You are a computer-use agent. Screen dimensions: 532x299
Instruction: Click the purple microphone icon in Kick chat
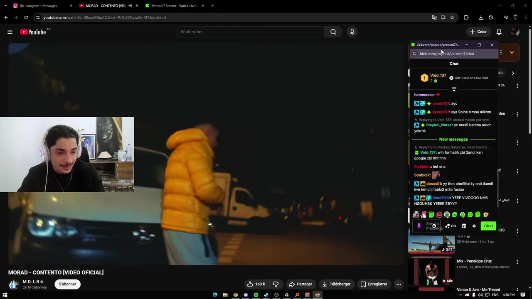point(419,226)
